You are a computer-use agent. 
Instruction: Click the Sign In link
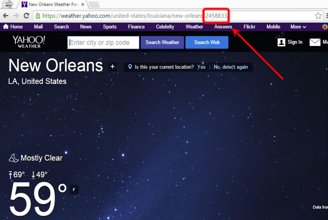pyautogui.click(x=295, y=42)
